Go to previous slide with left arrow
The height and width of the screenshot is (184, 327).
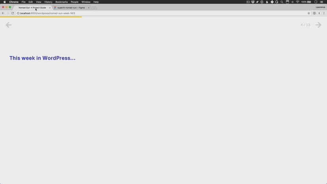pyautogui.click(x=8, y=25)
